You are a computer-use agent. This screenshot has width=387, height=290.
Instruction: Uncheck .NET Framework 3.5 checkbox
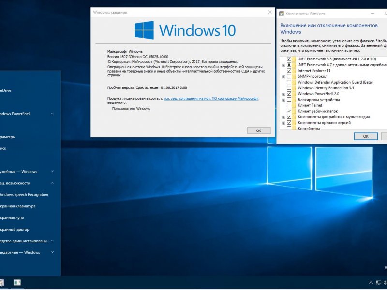289,59
